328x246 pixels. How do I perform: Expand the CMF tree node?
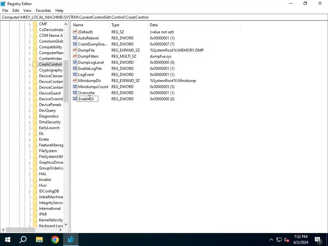[29, 24]
